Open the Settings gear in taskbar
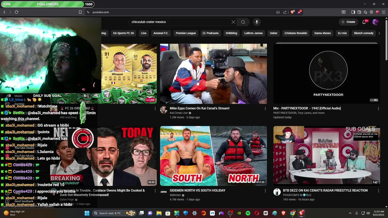 click(x=195, y=213)
